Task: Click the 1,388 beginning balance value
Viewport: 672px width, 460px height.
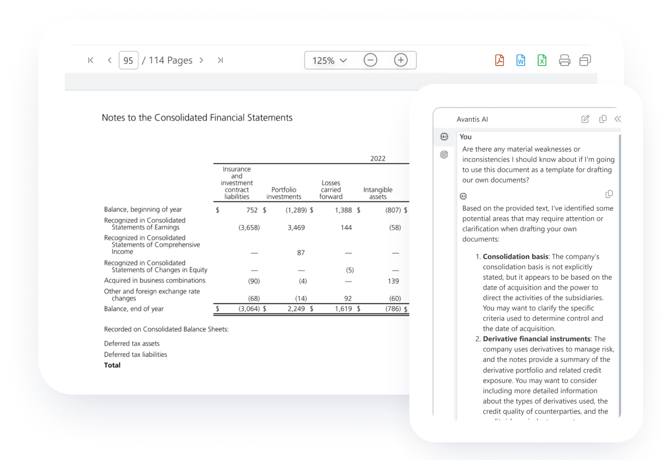Action: pyautogui.click(x=343, y=210)
